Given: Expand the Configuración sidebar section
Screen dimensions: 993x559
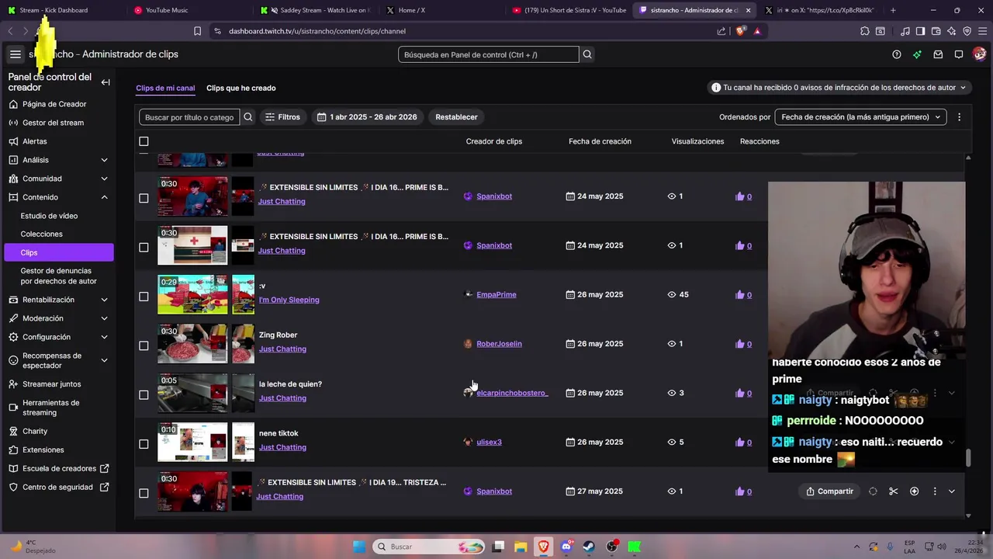Looking at the screenshot, I should [x=104, y=337].
